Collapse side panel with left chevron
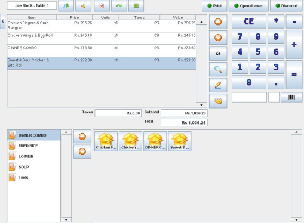 click(2, 21)
